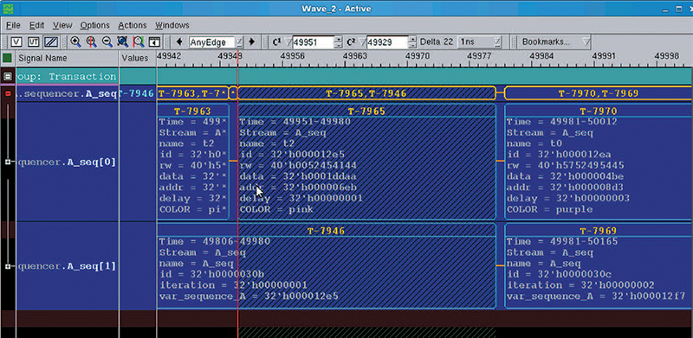Expand the A_seq[0] signal row

[8, 163]
